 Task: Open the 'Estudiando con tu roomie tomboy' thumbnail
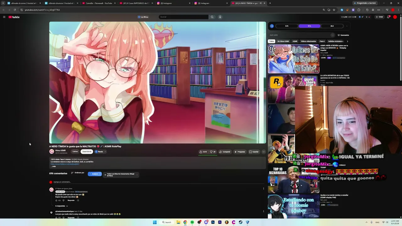(294, 206)
